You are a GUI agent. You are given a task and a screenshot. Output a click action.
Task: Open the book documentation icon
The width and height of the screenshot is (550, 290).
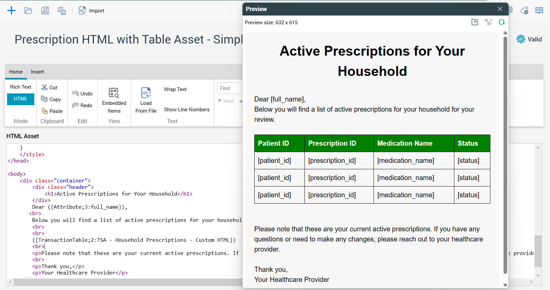coord(539,10)
